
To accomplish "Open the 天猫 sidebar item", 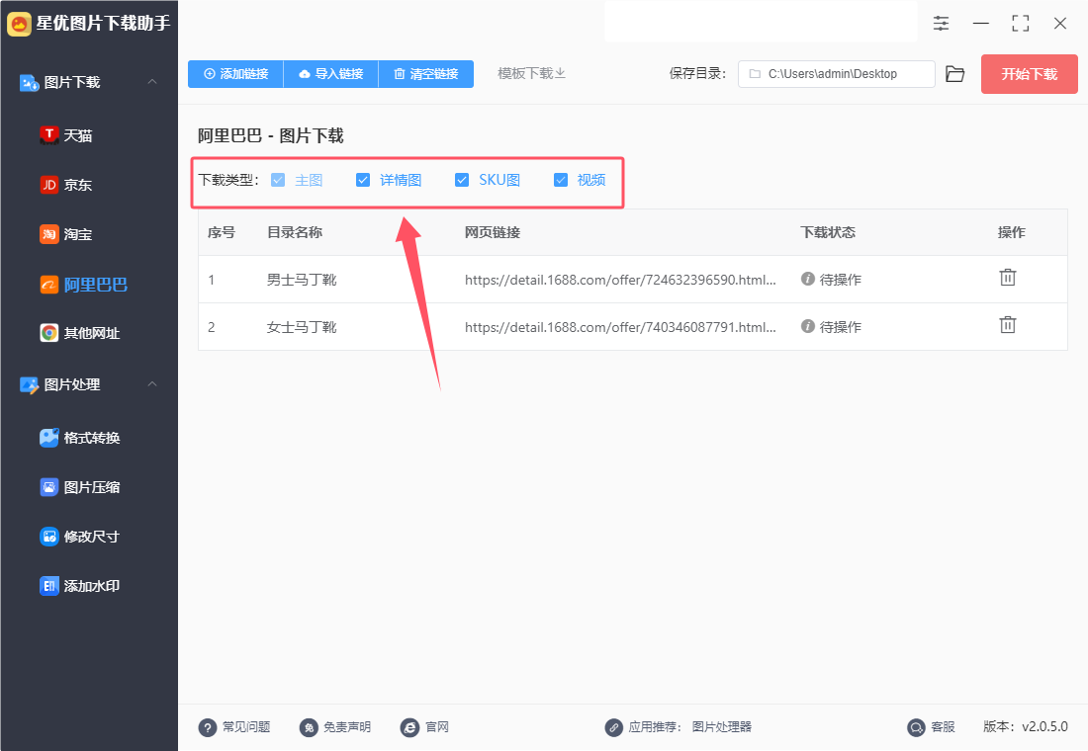I will 66,135.
